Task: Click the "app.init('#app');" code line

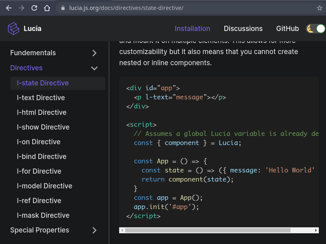Action: [166, 207]
